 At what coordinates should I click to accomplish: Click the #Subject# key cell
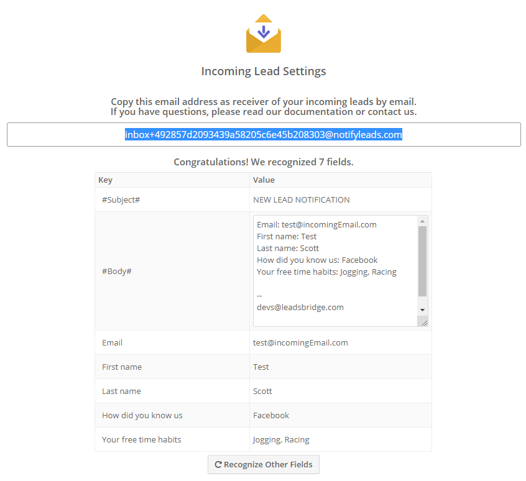coord(172,199)
